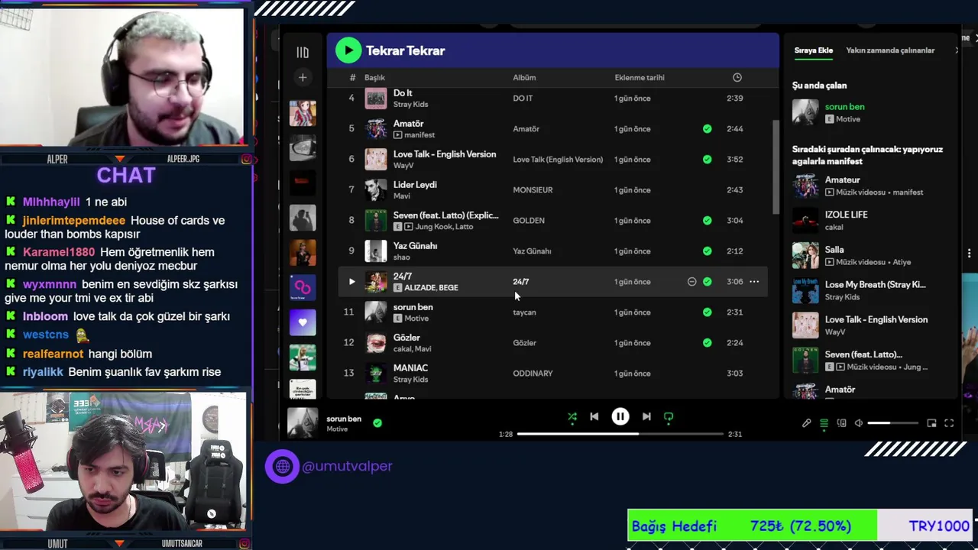This screenshot has width=978, height=550.
Task: Toggle the queue view icon
Action: click(824, 423)
